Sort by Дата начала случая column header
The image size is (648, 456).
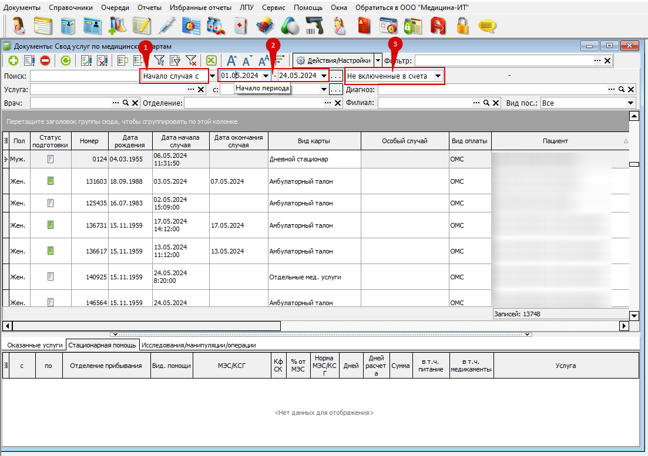(180, 141)
